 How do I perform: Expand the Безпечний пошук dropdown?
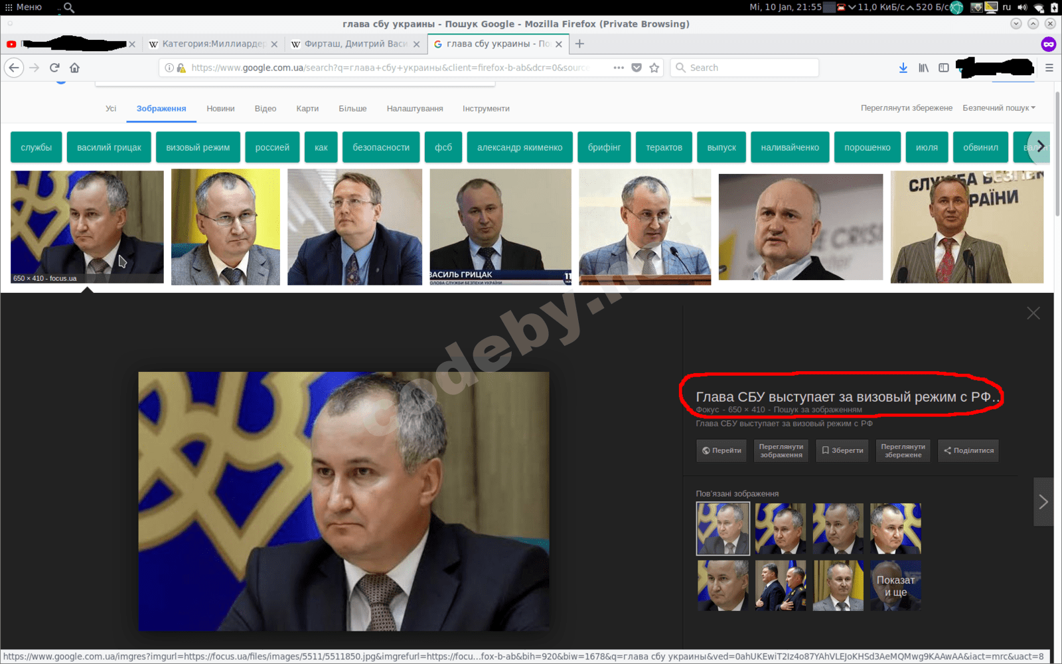click(x=999, y=108)
